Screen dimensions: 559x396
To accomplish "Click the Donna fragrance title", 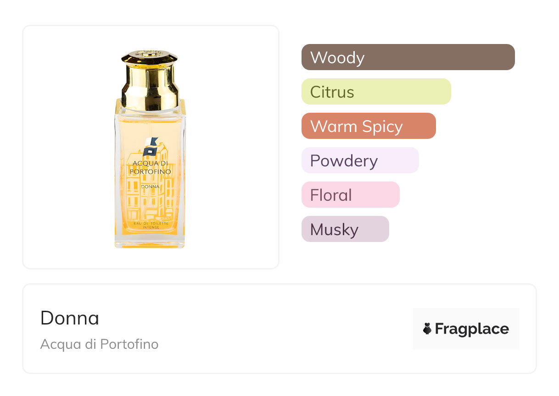I will [70, 318].
